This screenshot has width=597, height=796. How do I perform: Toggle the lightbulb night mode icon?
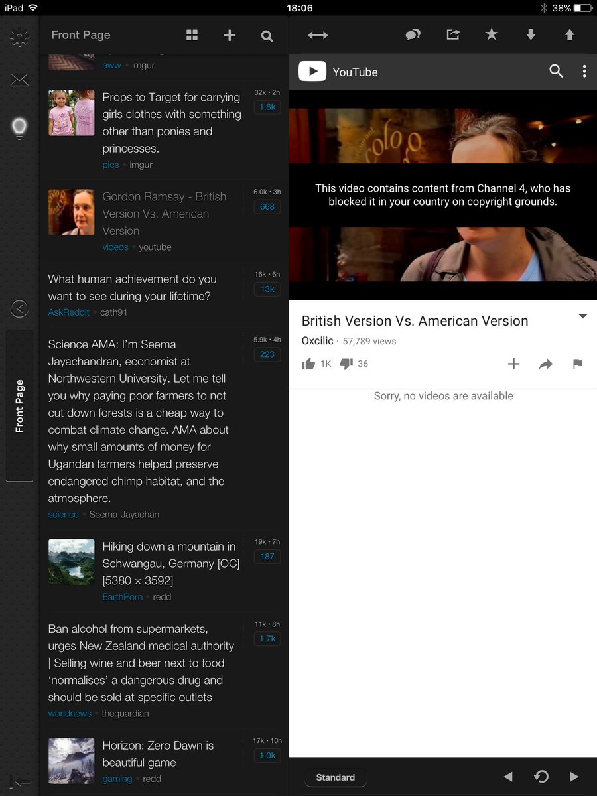[x=19, y=127]
